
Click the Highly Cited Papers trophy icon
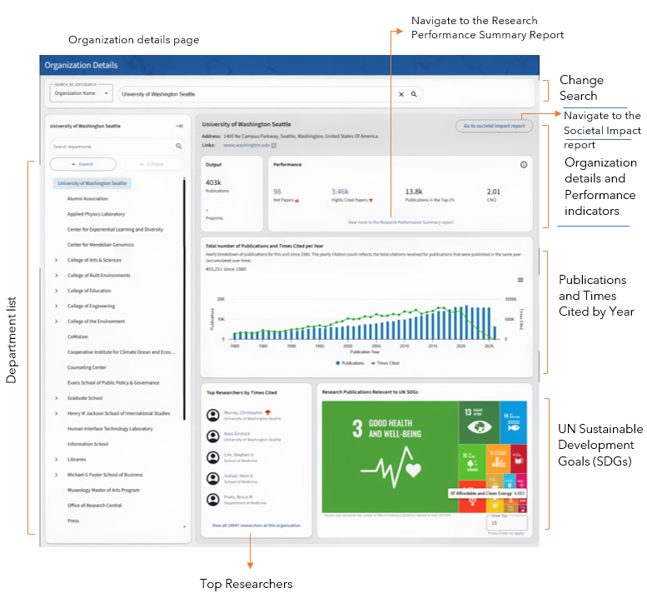(371, 201)
